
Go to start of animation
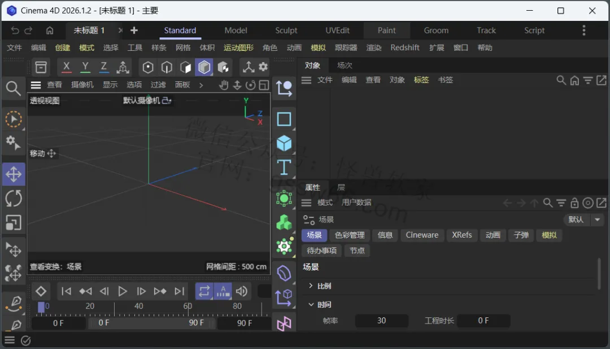(67, 291)
